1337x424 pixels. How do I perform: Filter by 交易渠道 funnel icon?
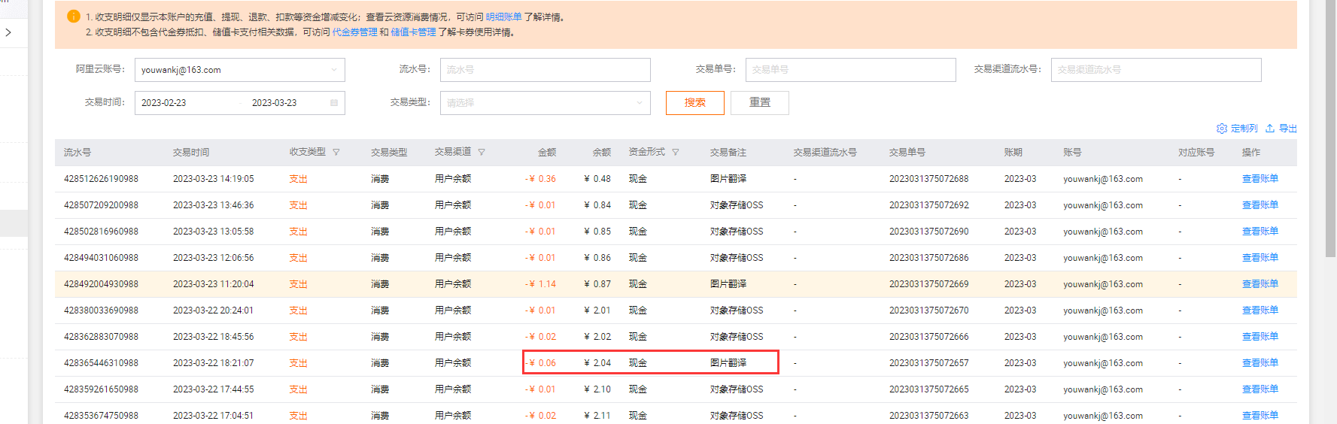(482, 153)
